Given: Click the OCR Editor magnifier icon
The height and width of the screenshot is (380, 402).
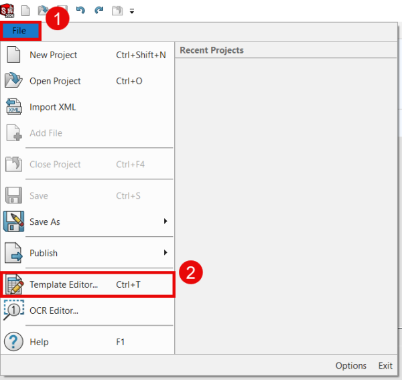Looking at the screenshot, I should pyautogui.click(x=14, y=310).
